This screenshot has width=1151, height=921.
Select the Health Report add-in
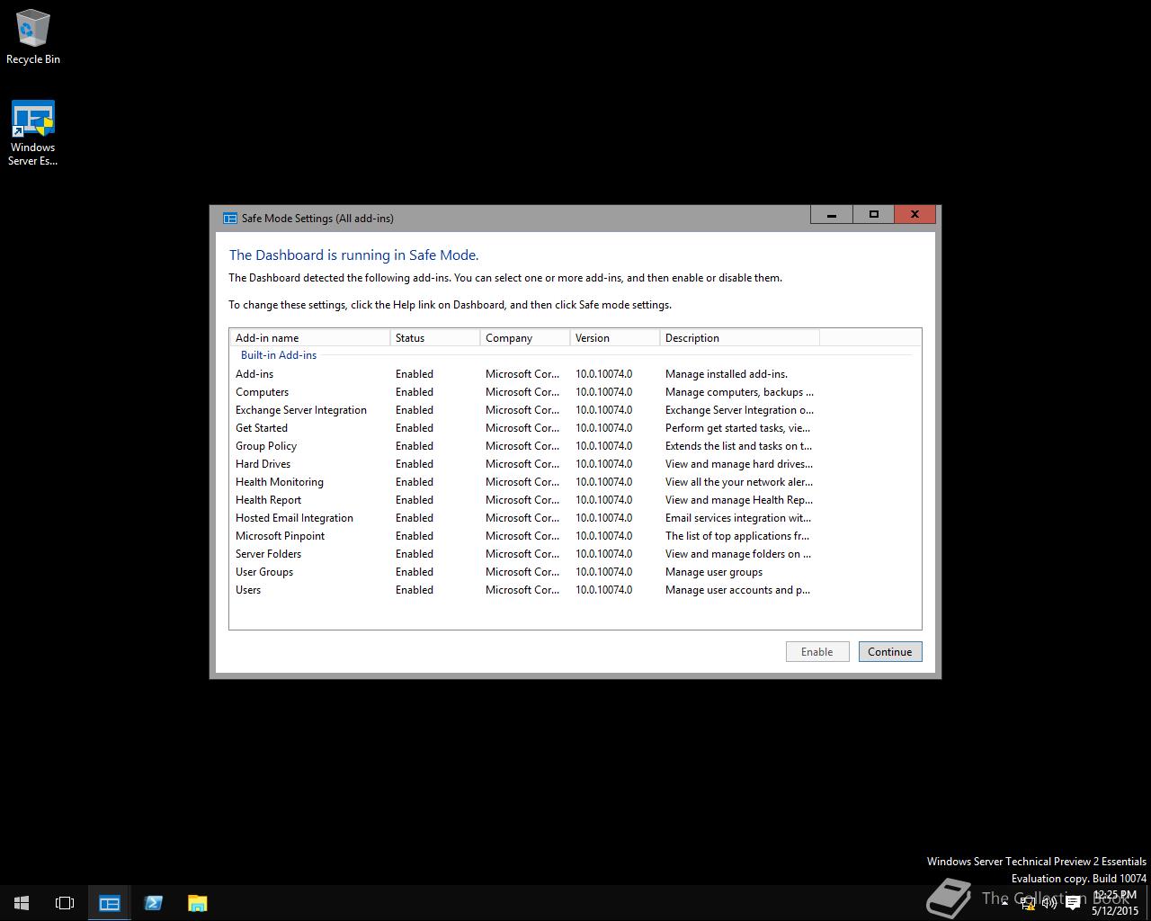pyautogui.click(x=525, y=500)
